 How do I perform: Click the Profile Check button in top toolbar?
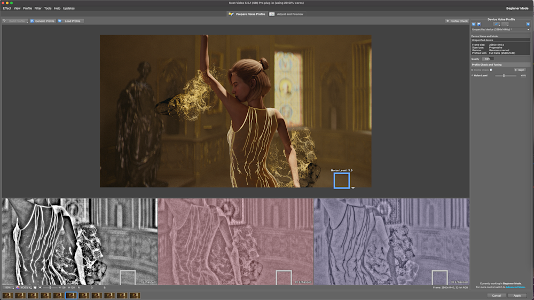coord(457,21)
